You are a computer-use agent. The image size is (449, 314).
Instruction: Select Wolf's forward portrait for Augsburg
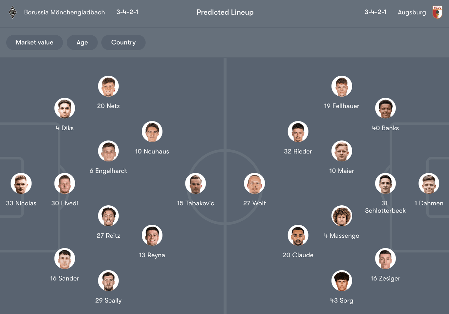tap(255, 183)
